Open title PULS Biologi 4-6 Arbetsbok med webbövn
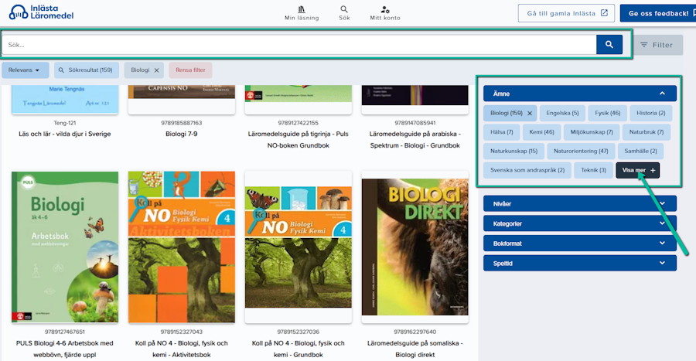Viewport: 696px width, 361px height. click(x=65, y=349)
